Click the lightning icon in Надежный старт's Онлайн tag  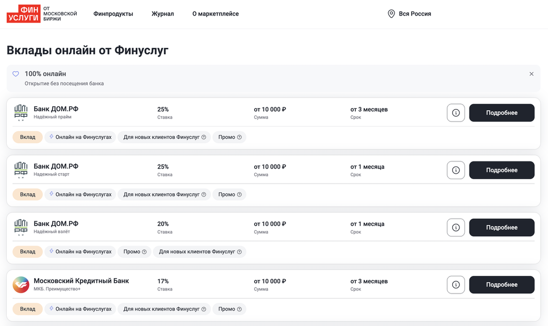(51, 194)
